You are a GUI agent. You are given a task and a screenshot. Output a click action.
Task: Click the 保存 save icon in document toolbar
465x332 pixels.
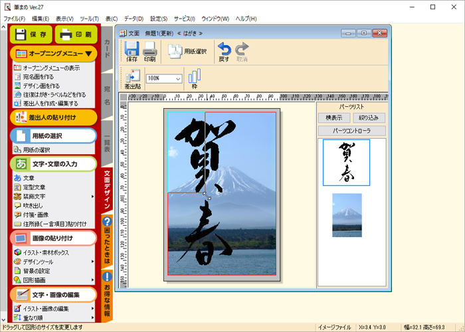131,50
